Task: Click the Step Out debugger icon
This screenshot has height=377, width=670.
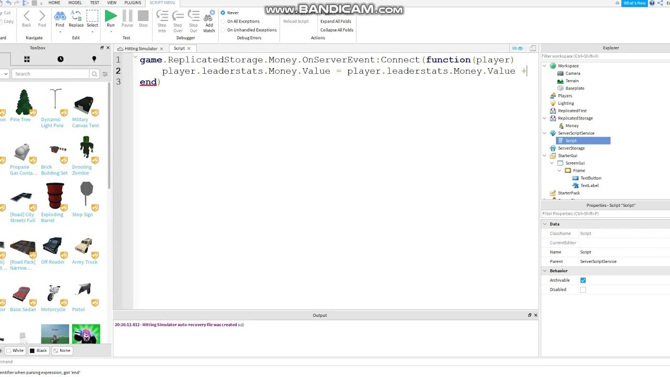Action: click(x=194, y=16)
